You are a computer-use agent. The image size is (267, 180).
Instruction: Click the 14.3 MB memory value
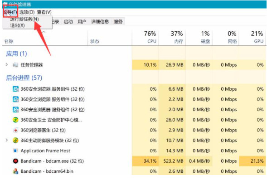click(x=175, y=151)
